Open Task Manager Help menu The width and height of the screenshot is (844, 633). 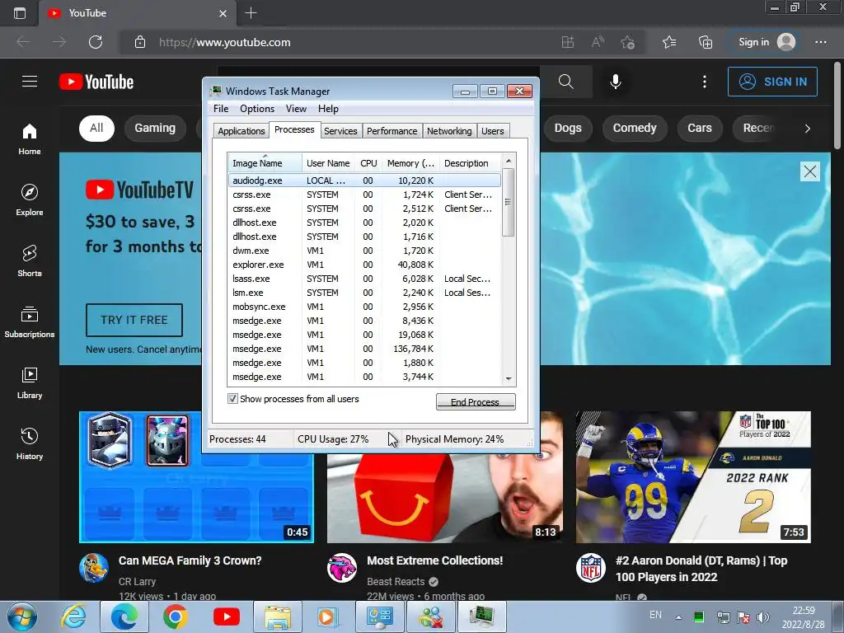point(328,109)
